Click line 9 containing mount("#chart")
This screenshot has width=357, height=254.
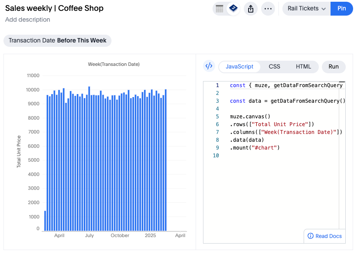coord(253,147)
